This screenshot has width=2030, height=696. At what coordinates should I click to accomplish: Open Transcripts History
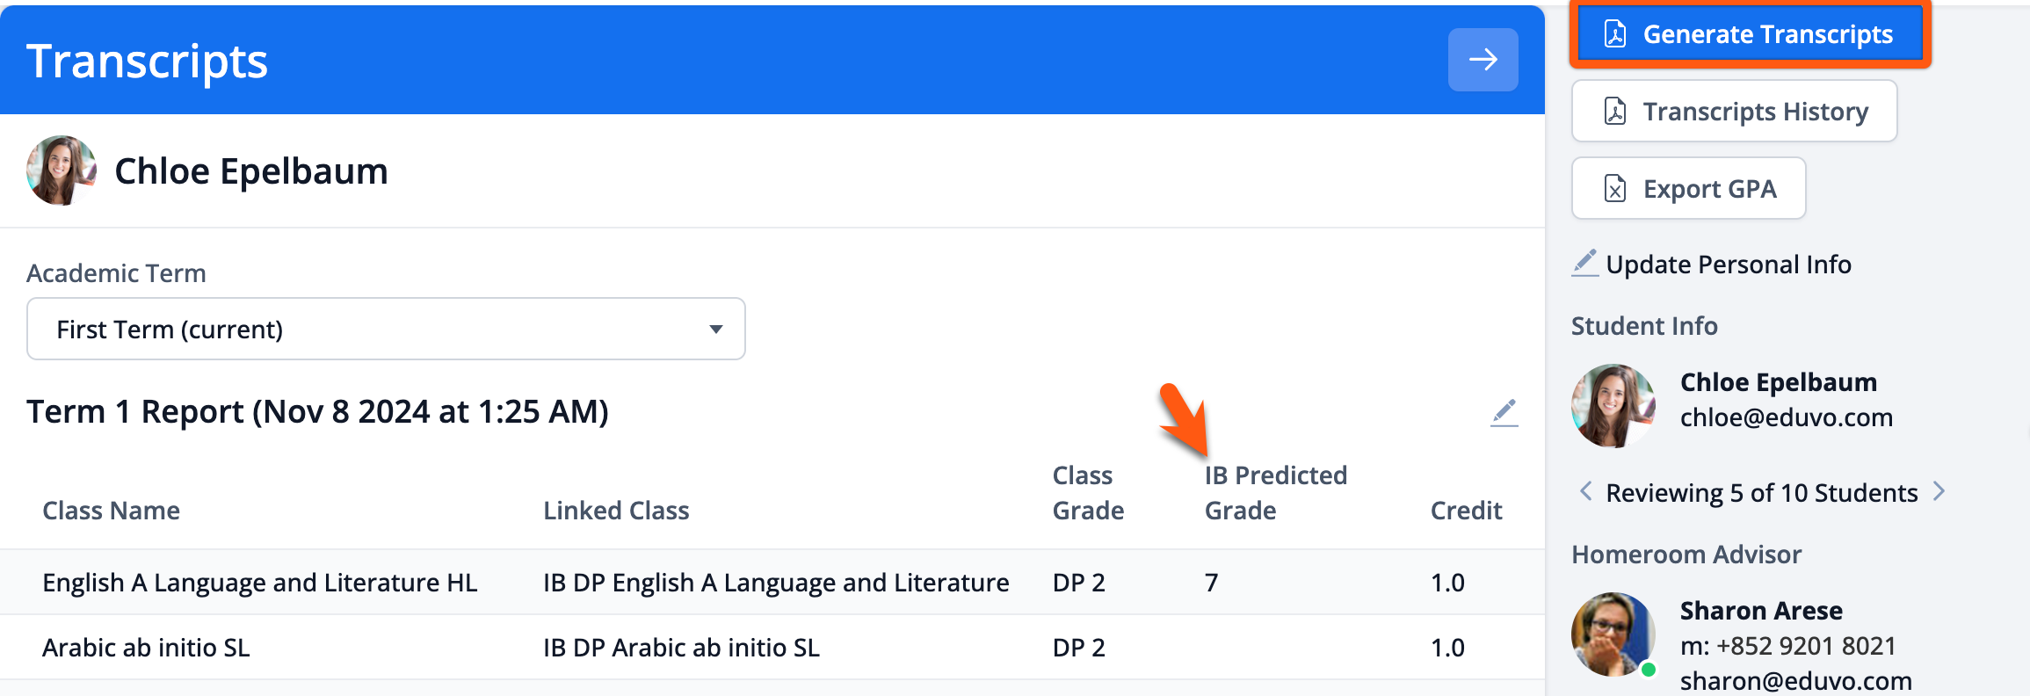tap(1734, 112)
